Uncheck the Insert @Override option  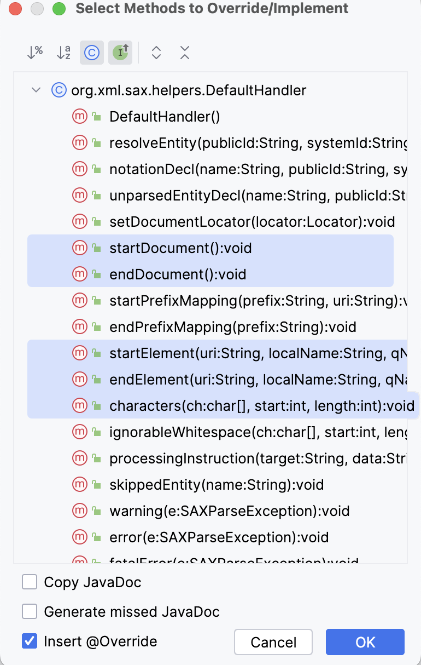click(x=30, y=641)
